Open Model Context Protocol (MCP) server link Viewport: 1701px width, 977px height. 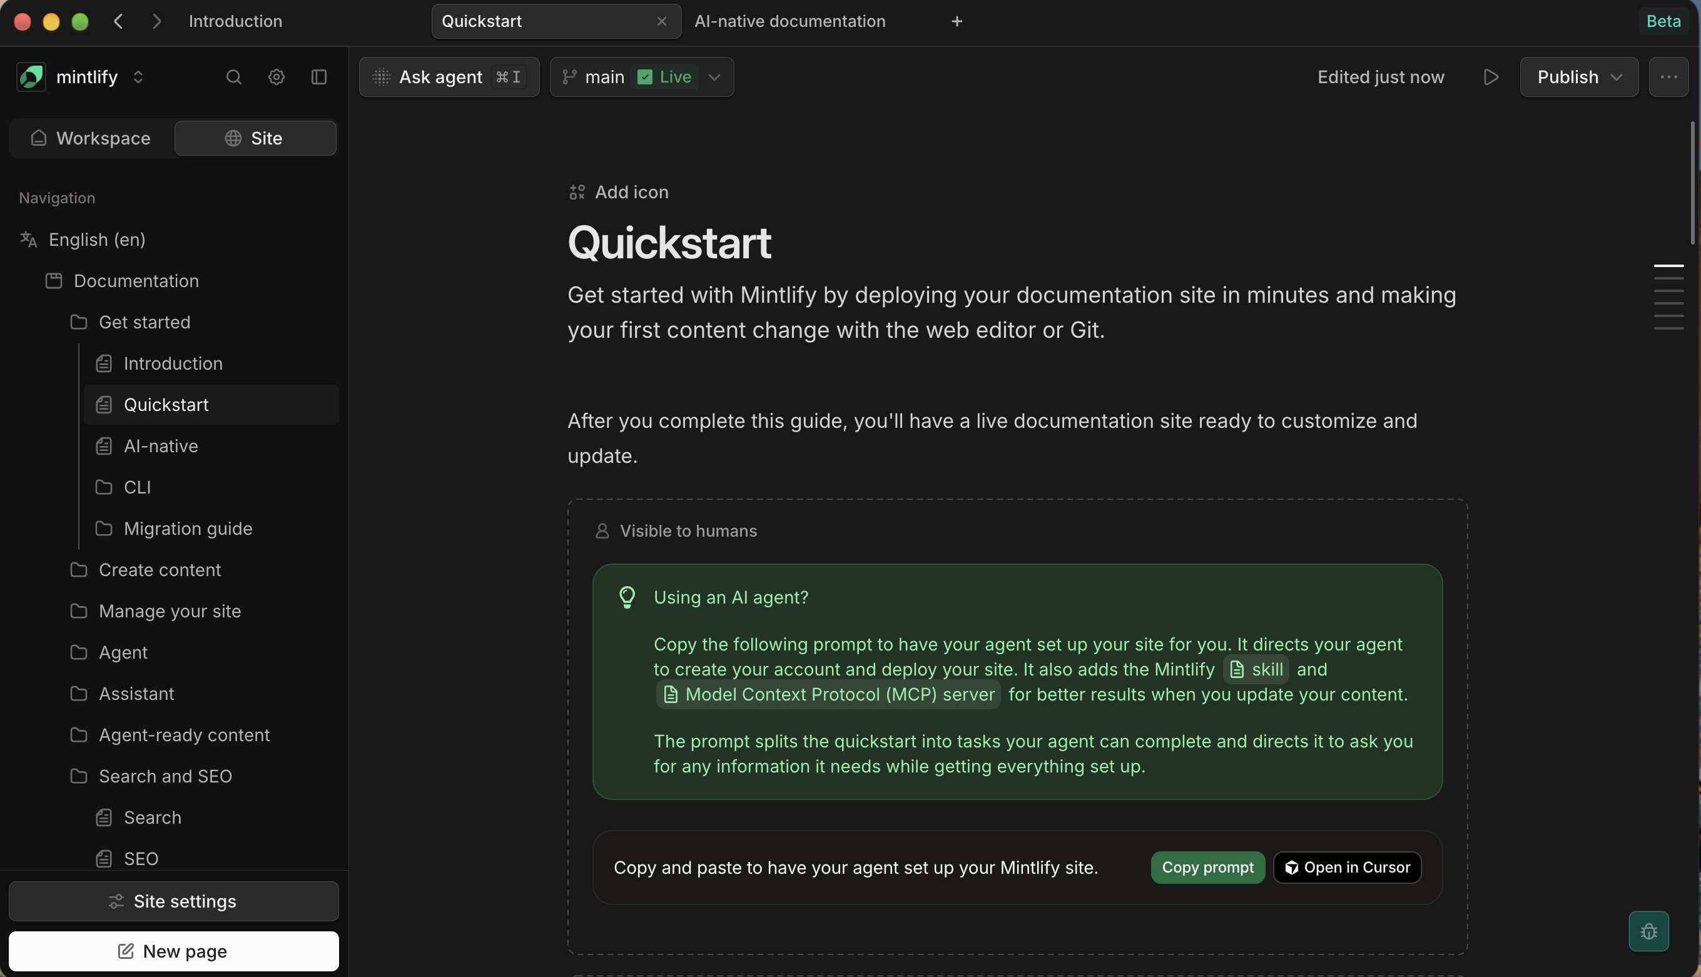pyautogui.click(x=828, y=694)
